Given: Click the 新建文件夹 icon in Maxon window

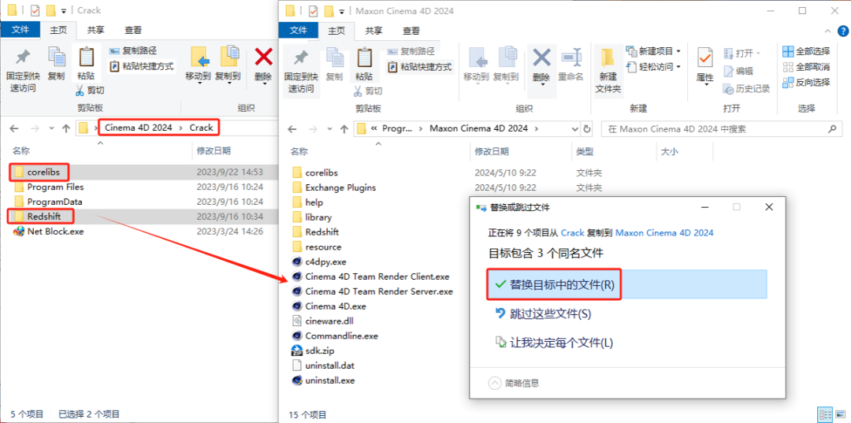Looking at the screenshot, I should tap(608, 57).
